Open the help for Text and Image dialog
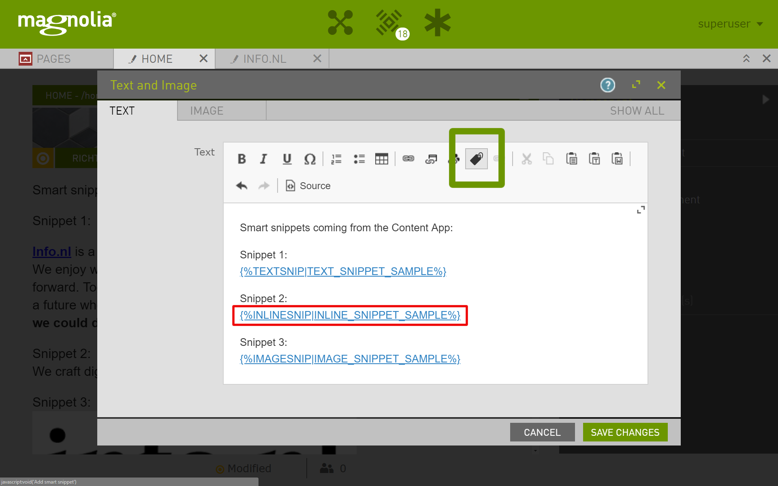Image resolution: width=778 pixels, height=486 pixels. pyautogui.click(x=607, y=85)
